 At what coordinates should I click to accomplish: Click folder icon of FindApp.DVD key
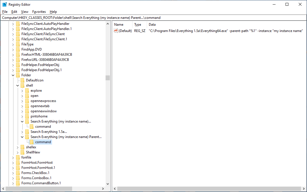[18, 49]
